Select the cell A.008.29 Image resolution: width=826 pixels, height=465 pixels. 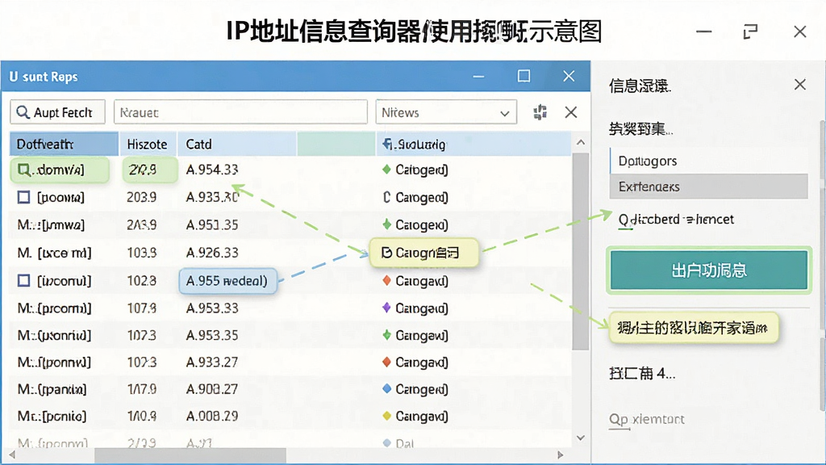212,416
